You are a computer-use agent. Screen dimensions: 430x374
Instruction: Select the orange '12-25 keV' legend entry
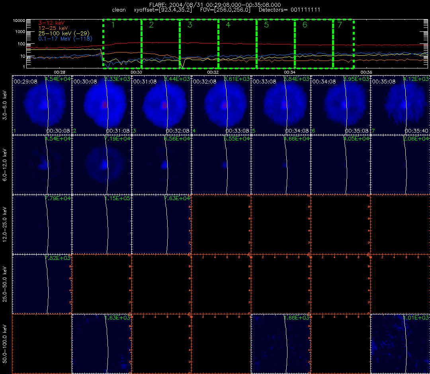pyautogui.click(x=53, y=28)
